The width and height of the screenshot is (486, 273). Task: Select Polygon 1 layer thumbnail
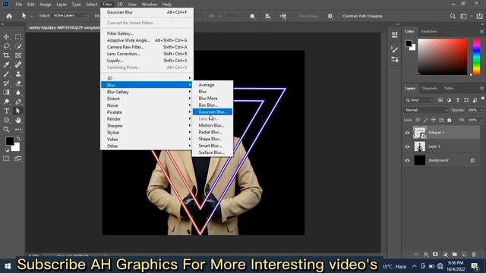(420, 133)
